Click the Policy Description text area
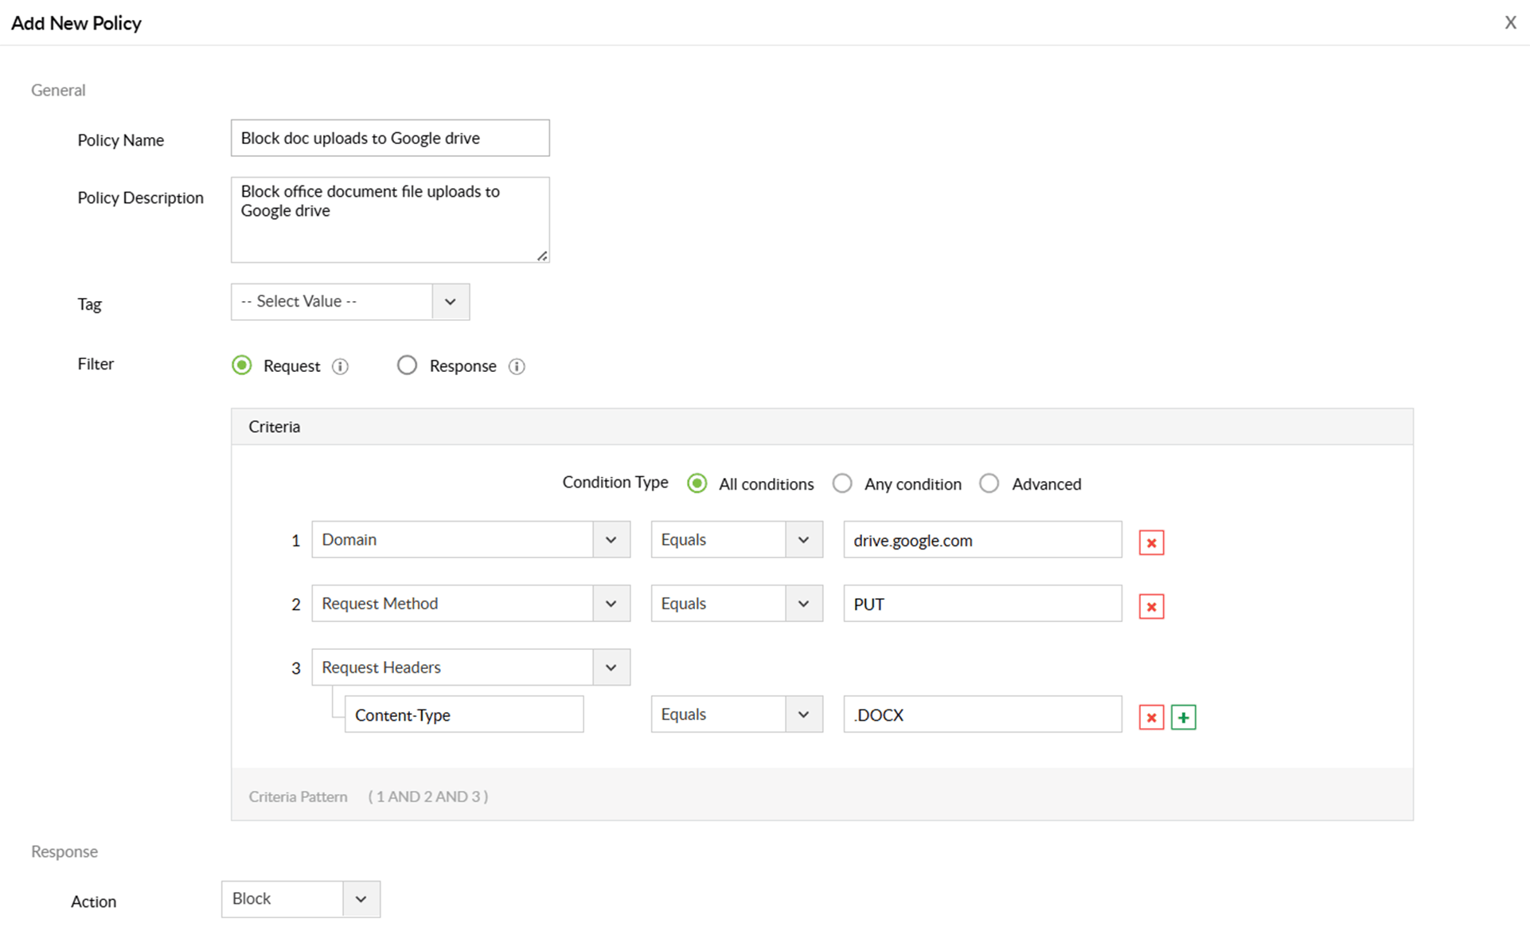 (390, 220)
